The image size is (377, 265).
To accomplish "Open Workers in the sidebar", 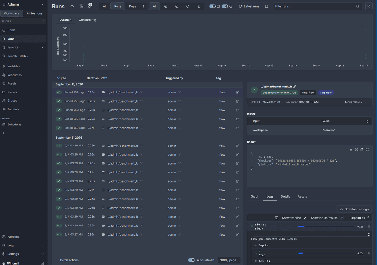I will 23,237.
